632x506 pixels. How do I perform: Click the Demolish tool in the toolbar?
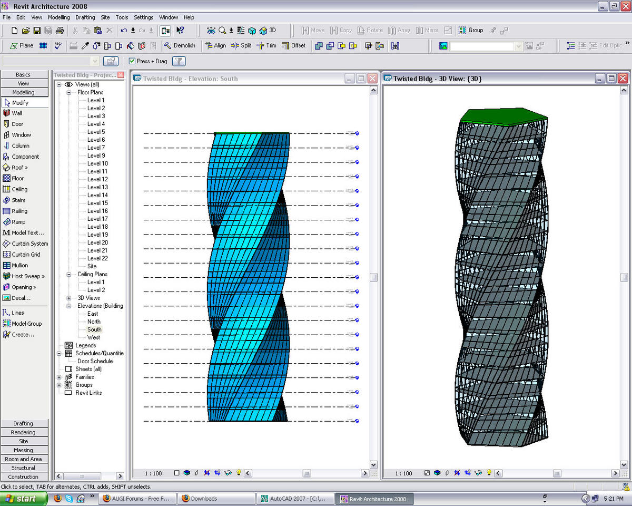[x=180, y=46]
